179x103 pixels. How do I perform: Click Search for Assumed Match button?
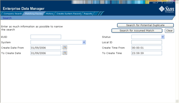coord(137,31)
